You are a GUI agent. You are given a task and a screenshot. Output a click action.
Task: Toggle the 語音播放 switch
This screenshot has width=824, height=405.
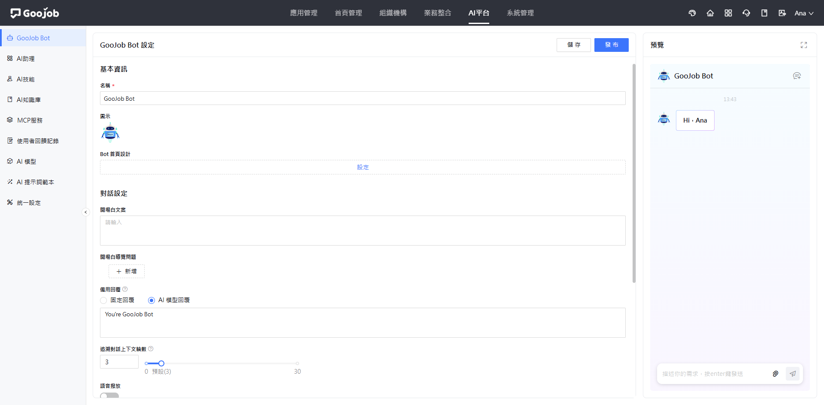[109, 396]
